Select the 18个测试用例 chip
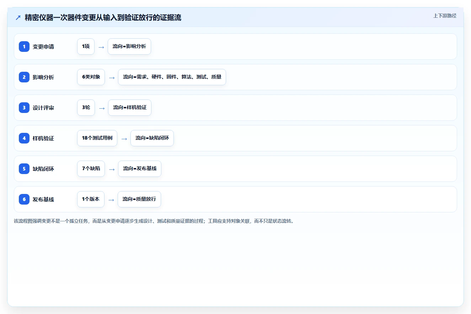The image size is (471, 314). point(97,138)
